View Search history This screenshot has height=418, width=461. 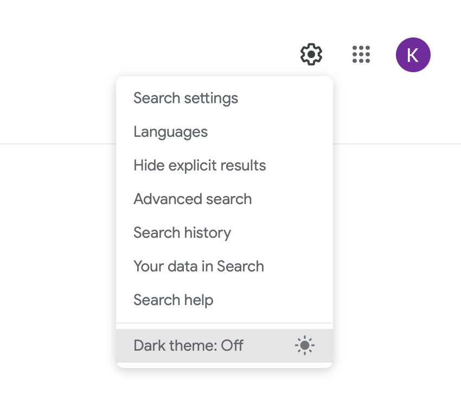[182, 233]
